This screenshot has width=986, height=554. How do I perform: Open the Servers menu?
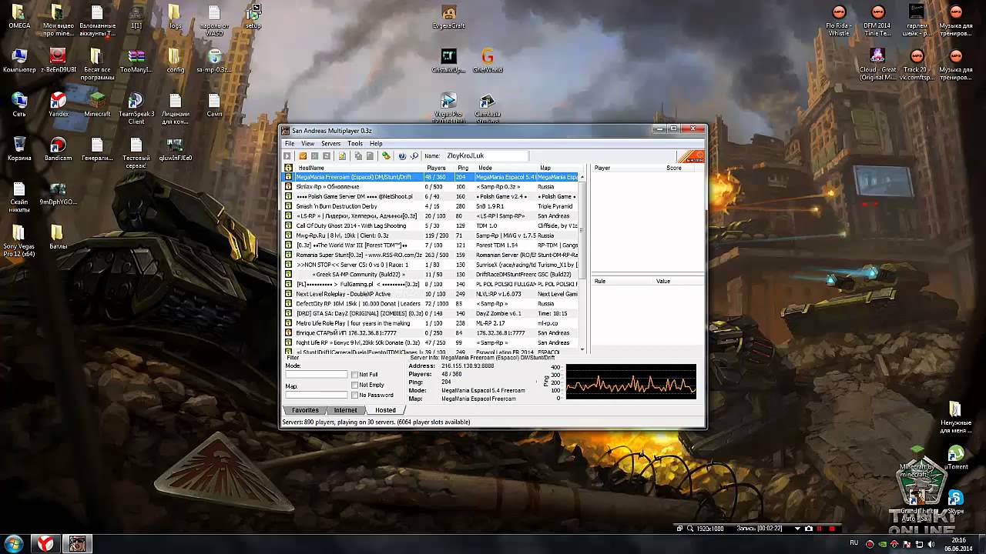330,144
